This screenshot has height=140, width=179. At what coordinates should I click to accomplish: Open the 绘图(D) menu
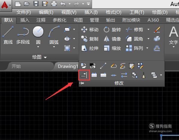pos(160,12)
